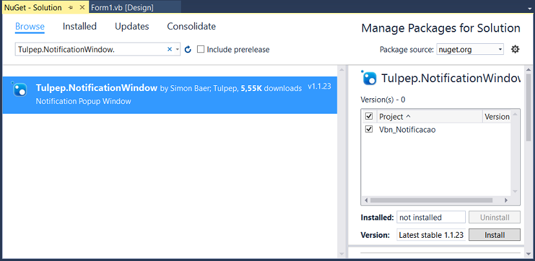This screenshot has height=261, width=535.
Task: Expand the search history dropdown arrow
Action: 178,50
